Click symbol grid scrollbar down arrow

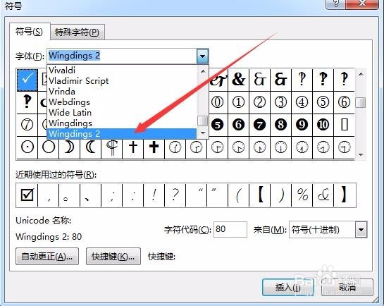(360, 154)
